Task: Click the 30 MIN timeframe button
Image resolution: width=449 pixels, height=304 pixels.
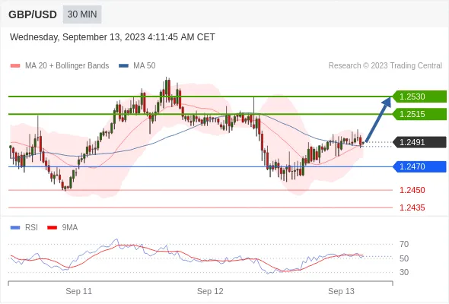Action: [82, 14]
